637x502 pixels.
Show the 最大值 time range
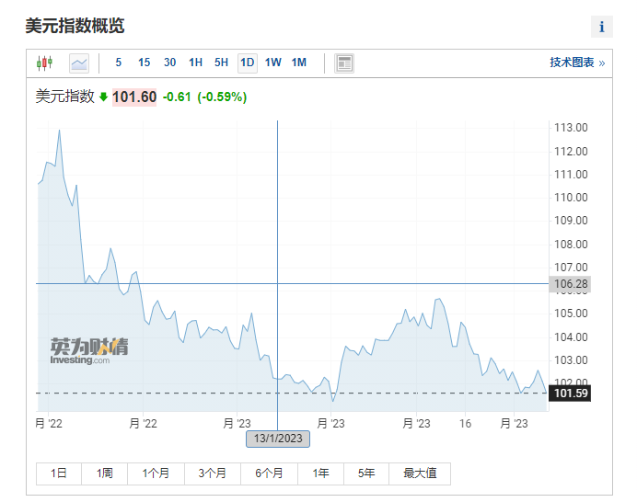(x=420, y=473)
